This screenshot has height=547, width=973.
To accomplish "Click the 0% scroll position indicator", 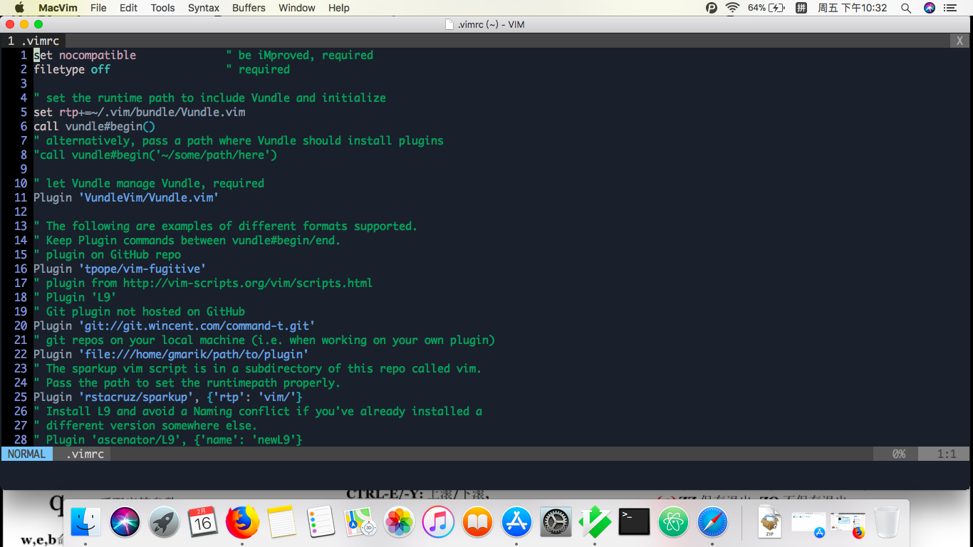I will point(899,454).
